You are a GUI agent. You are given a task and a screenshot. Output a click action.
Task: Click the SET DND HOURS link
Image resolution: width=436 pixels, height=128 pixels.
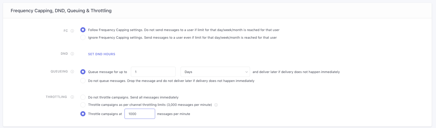point(102,54)
